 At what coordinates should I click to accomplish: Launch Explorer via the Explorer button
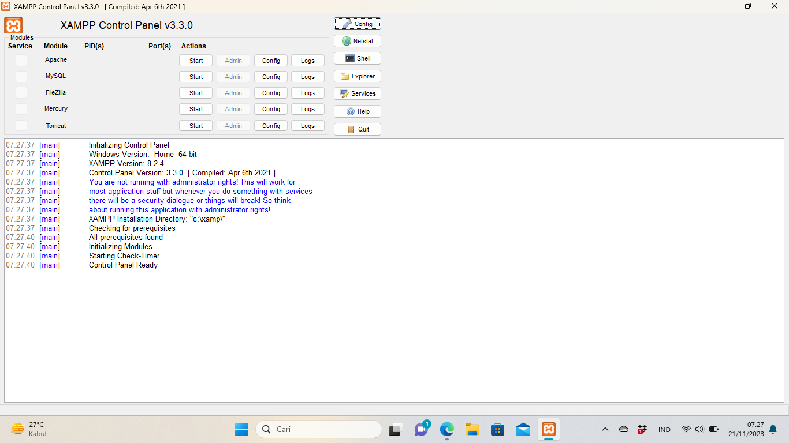tap(357, 76)
